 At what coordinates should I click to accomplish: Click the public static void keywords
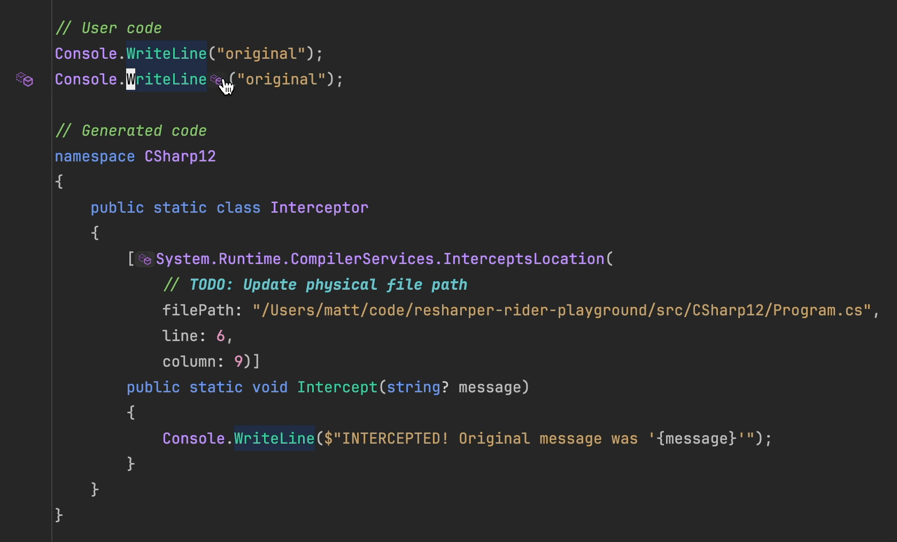point(206,388)
